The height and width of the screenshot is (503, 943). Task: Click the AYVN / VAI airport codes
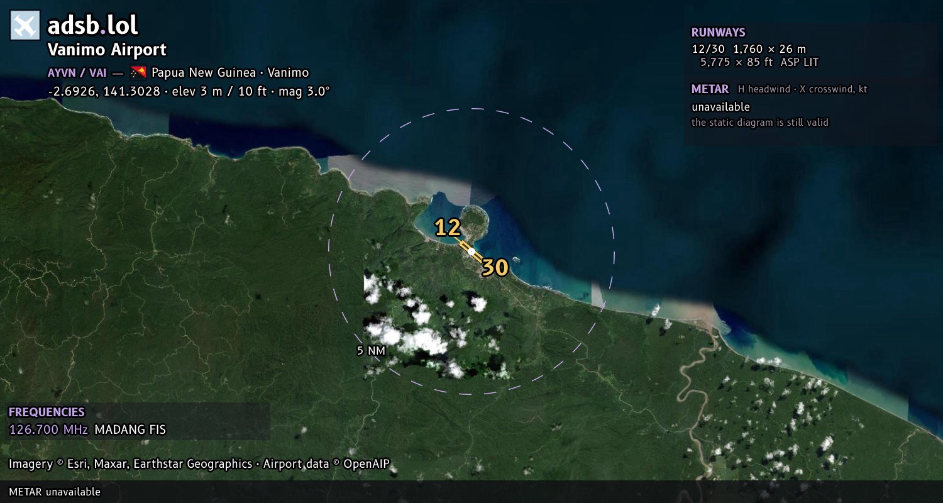[x=77, y=72]
